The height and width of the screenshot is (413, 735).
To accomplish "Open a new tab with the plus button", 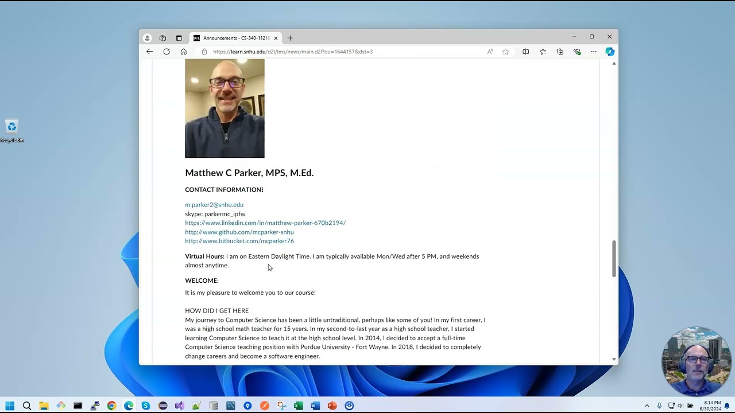I will tap(290, 38).
